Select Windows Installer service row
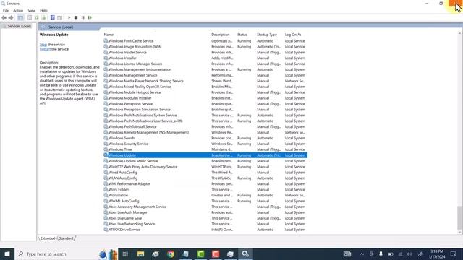 (x=205, y=58)
